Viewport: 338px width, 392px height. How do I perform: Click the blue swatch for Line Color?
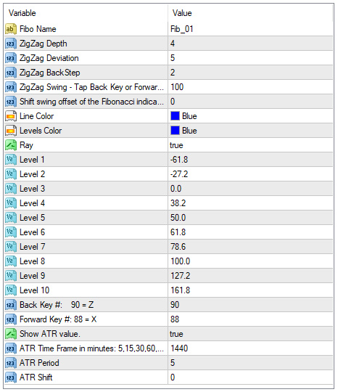(x=175, y=116)
